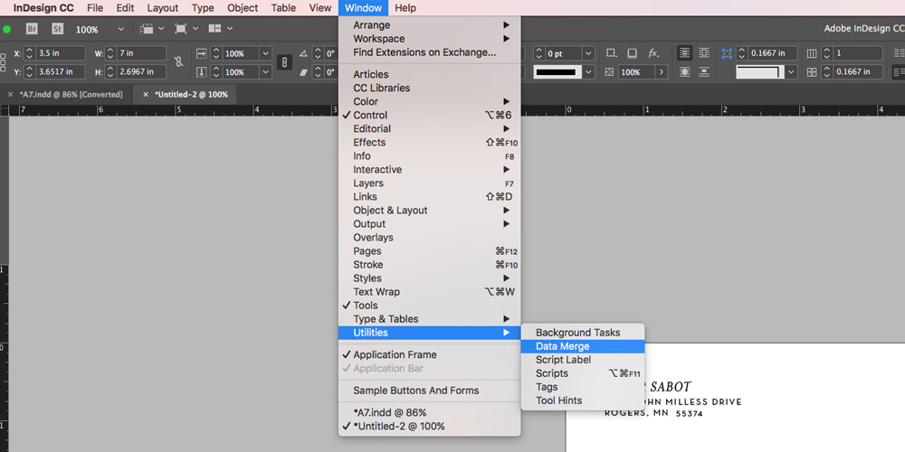
Task: Toggle constrain proportions for scaling chain icon
Action: (284, 62)
